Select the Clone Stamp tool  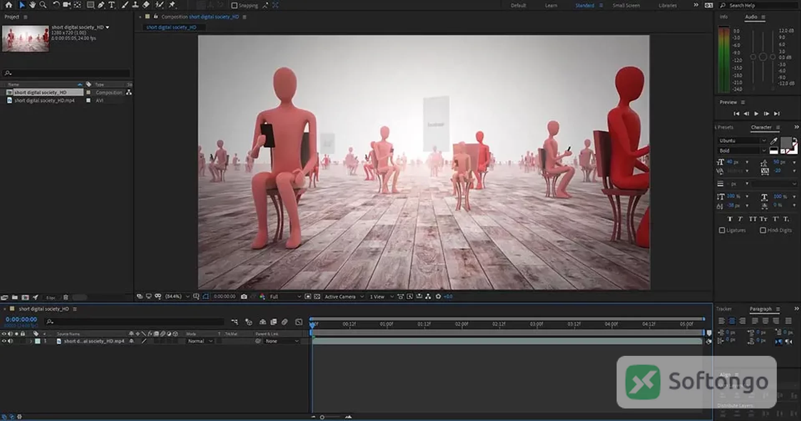point(135,5)
